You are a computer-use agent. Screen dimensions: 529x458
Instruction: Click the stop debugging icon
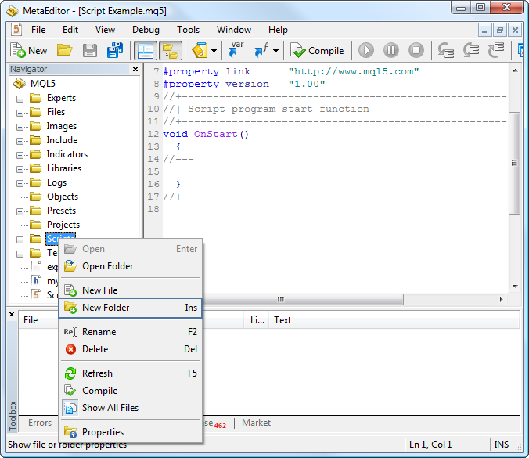tap(416, 50)
